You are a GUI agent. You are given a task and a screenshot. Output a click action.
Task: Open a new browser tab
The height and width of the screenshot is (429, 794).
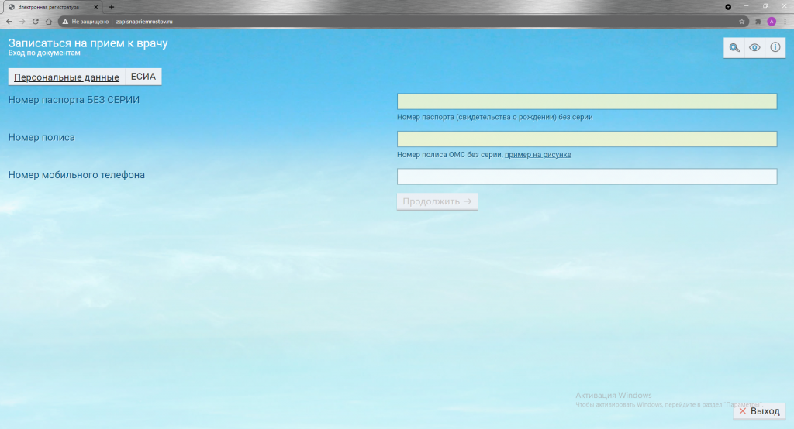pyautogui.click(x=112, y=6)
